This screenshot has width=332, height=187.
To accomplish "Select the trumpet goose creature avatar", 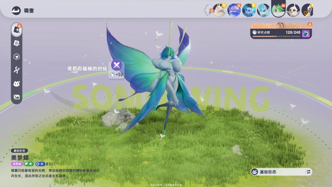I will coord(307,10).
